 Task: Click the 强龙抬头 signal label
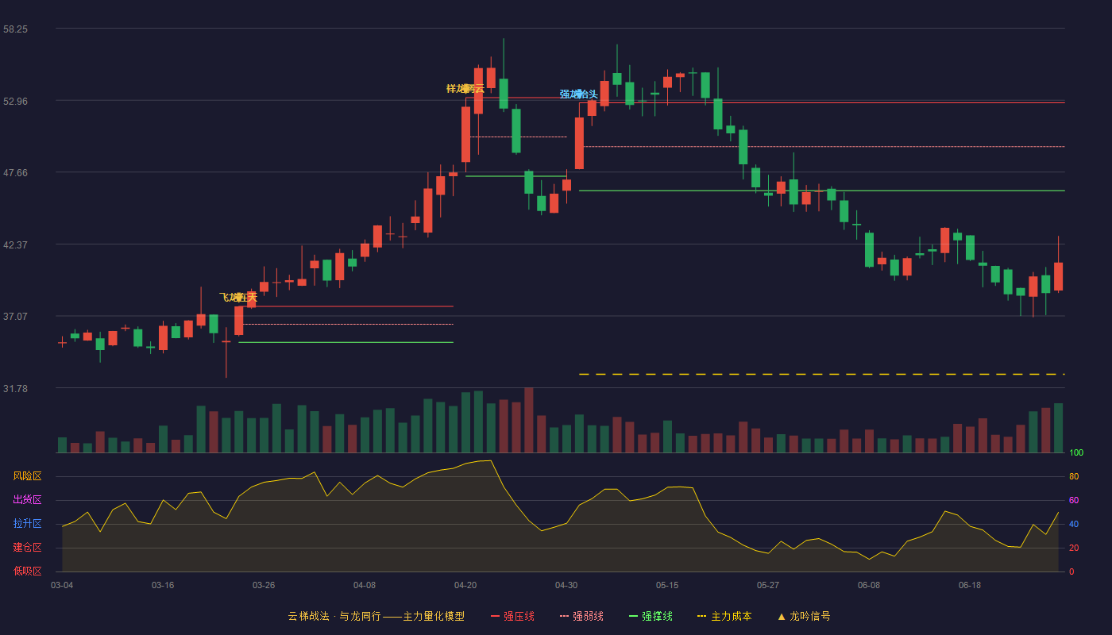point(578,94)
